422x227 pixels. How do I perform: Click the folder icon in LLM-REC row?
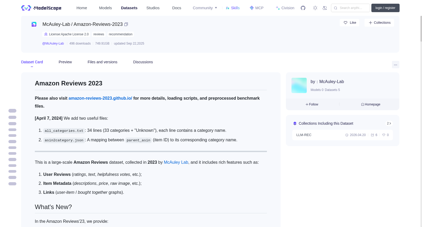coord(372,135)
